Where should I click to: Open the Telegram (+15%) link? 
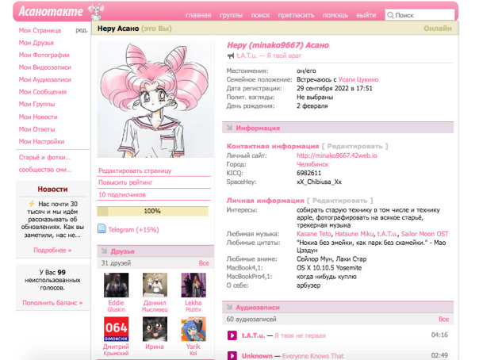point(133,230)
